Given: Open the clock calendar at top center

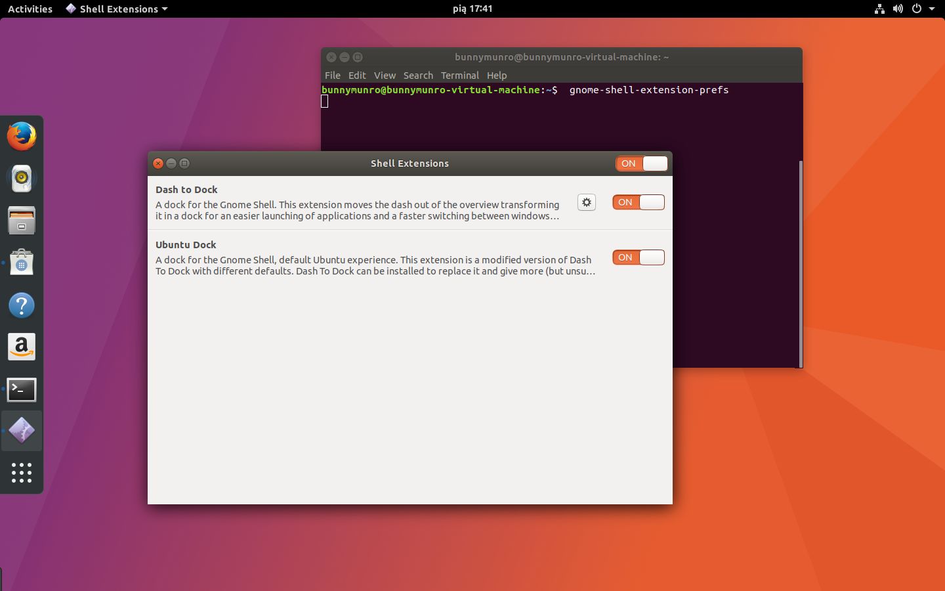Looking at the screenshot, I should (x=472, y=9).
